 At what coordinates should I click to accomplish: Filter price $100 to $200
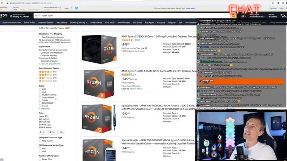(x=45, y=125)
